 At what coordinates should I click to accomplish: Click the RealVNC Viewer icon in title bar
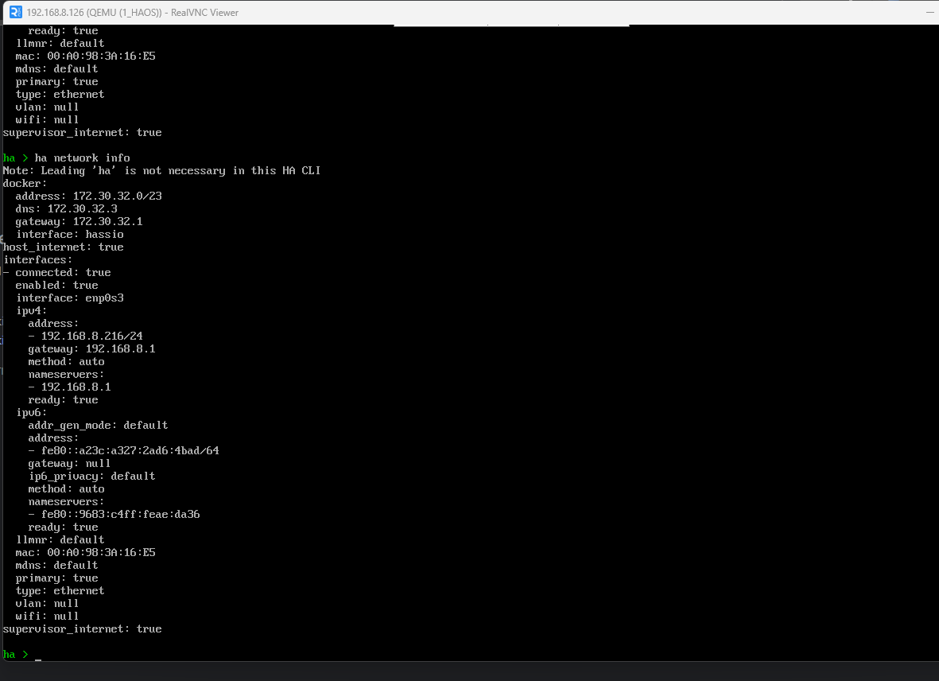(15, 12)
